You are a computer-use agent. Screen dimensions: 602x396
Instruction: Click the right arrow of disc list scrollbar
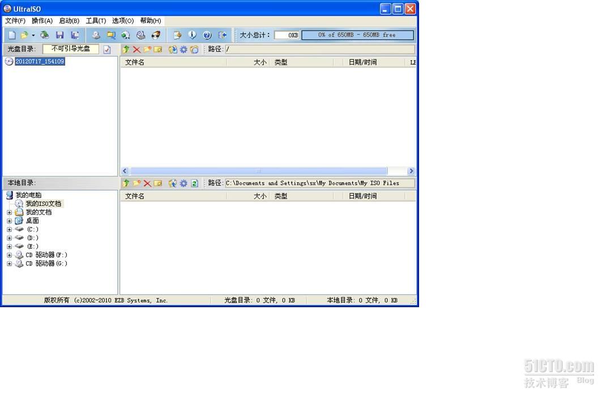(x=411, y=171)
